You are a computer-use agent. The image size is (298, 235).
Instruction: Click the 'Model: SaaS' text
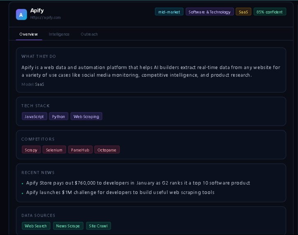tap(33, 84)
